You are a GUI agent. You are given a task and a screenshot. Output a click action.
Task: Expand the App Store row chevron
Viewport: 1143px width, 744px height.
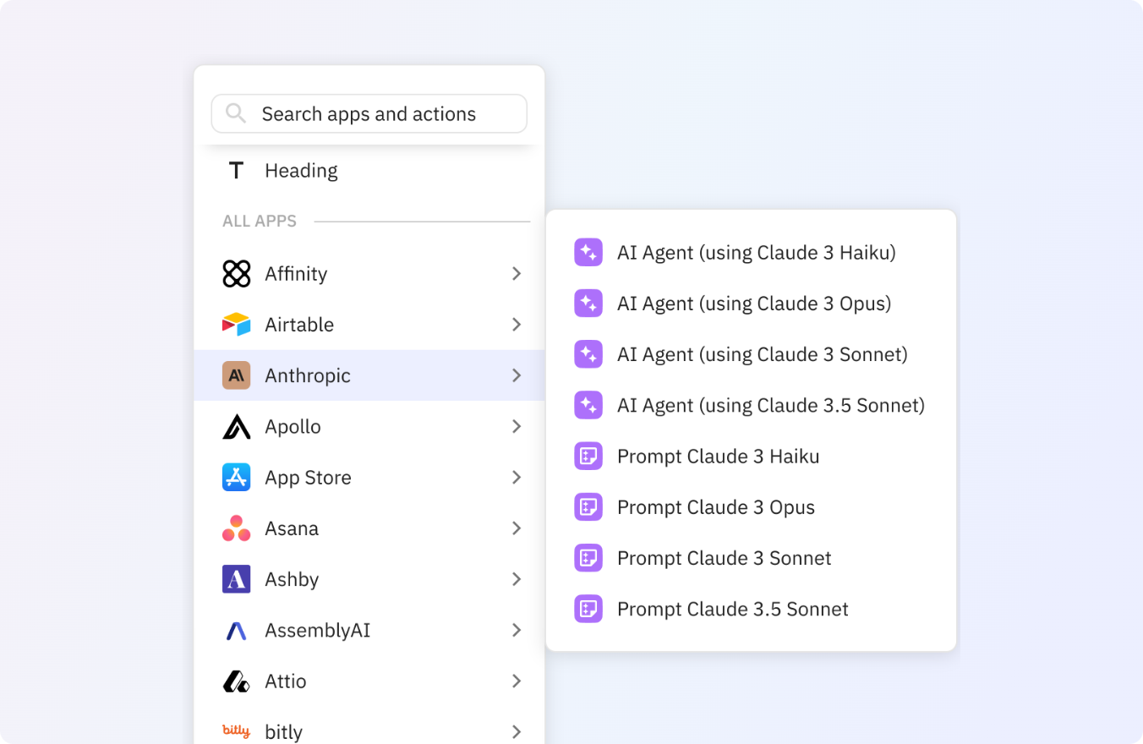tap(517, 478)
